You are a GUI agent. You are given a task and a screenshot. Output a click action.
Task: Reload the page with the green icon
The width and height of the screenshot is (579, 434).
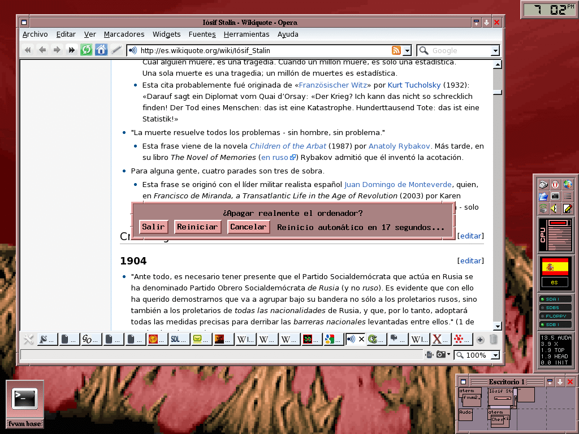[87, 50]
